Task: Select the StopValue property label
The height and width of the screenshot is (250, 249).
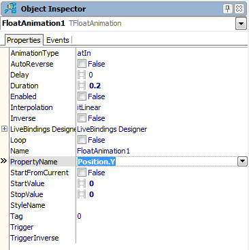Action: pos(27,194)
